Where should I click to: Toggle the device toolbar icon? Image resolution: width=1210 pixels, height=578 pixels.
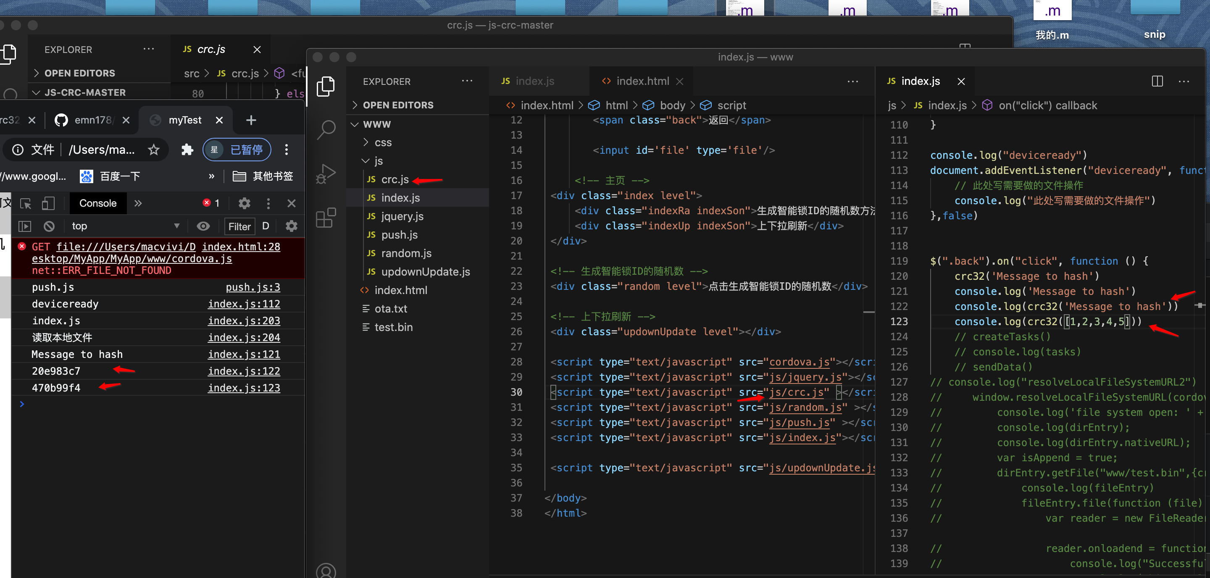pos(48,203)
